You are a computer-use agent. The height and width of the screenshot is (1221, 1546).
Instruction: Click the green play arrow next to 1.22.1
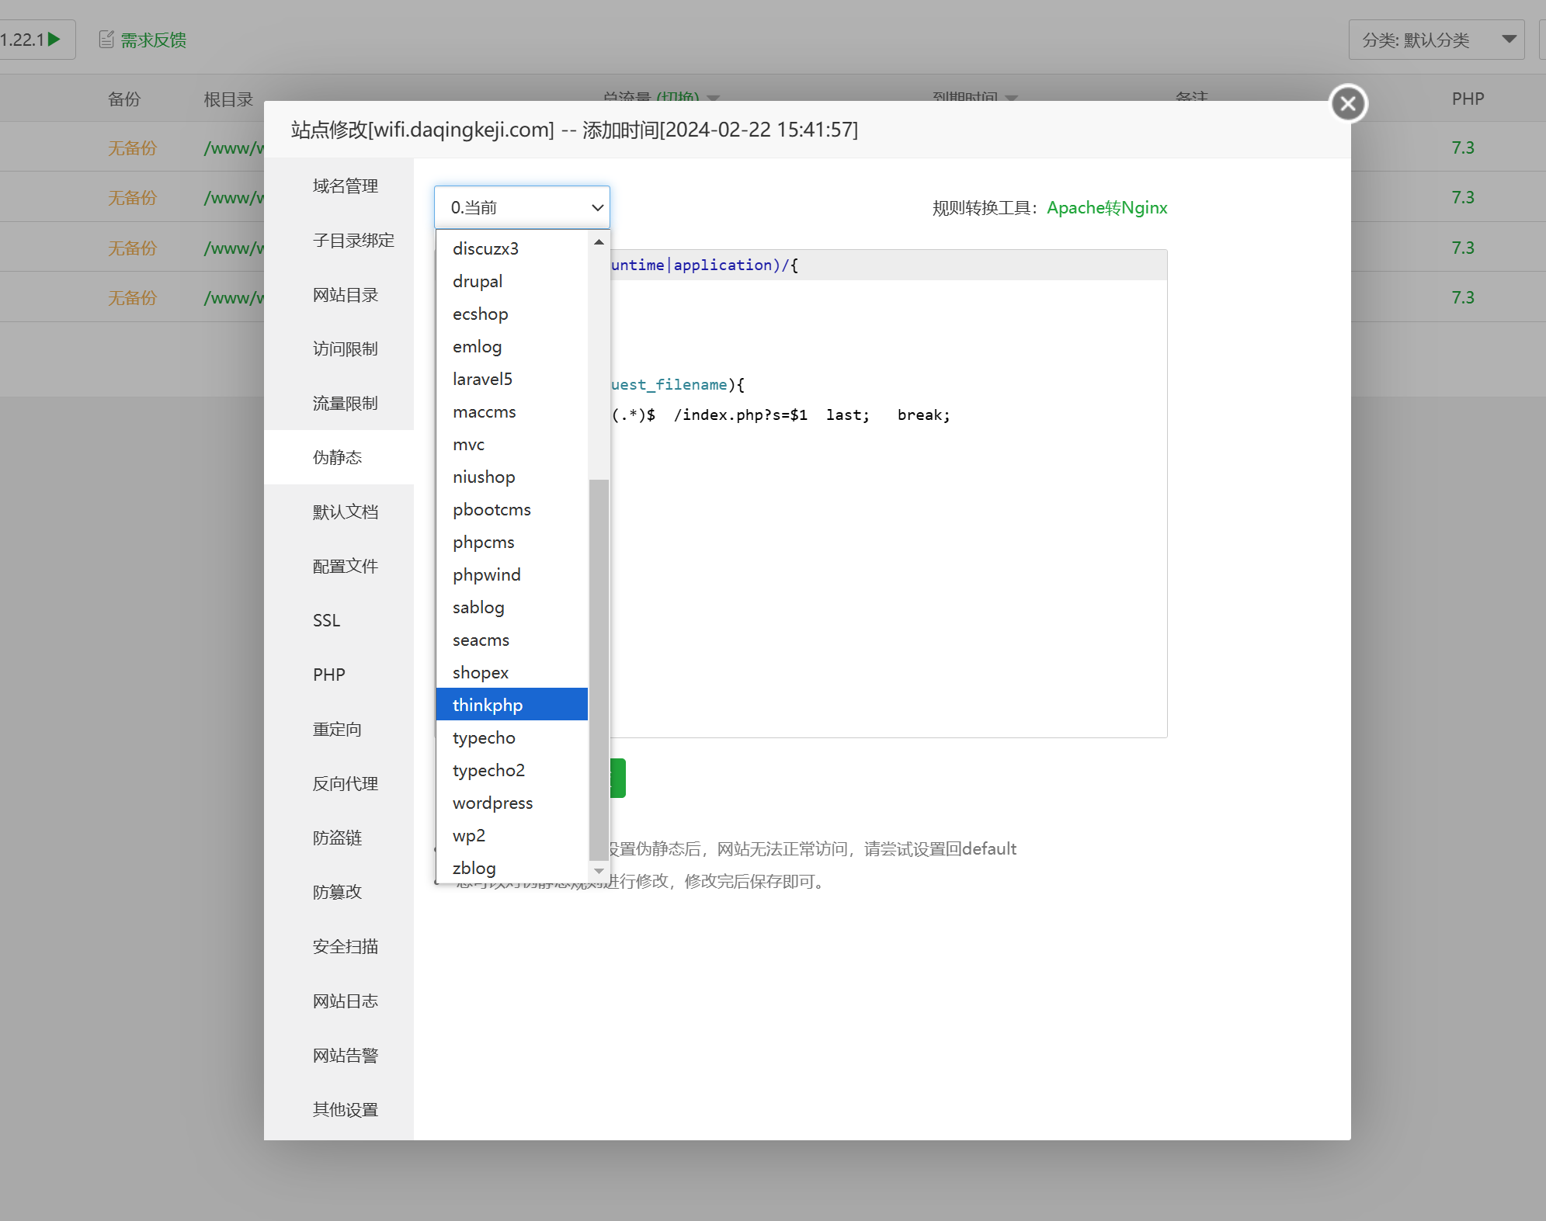54,40
